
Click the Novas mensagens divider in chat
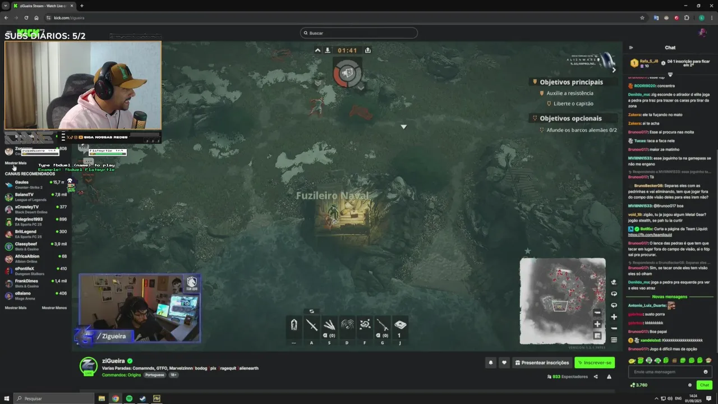(x=669, y=297)
